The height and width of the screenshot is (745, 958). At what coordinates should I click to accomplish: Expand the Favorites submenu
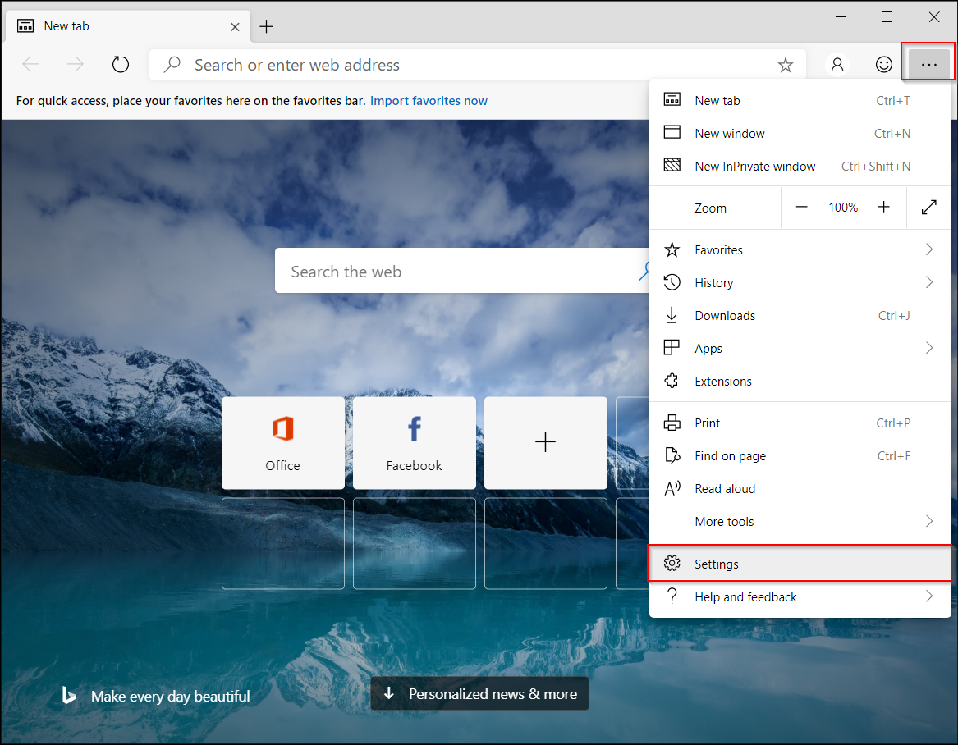point(800,250)
